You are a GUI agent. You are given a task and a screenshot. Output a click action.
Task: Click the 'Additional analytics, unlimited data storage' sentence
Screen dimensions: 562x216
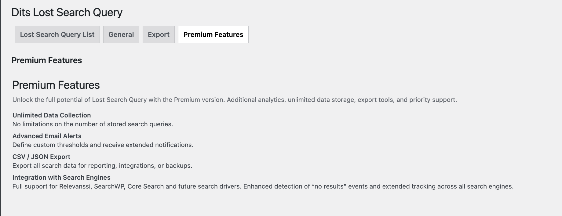341,100
